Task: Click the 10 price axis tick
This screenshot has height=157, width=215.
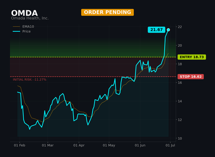Action: pyautogui.click(x=180, y=139)
